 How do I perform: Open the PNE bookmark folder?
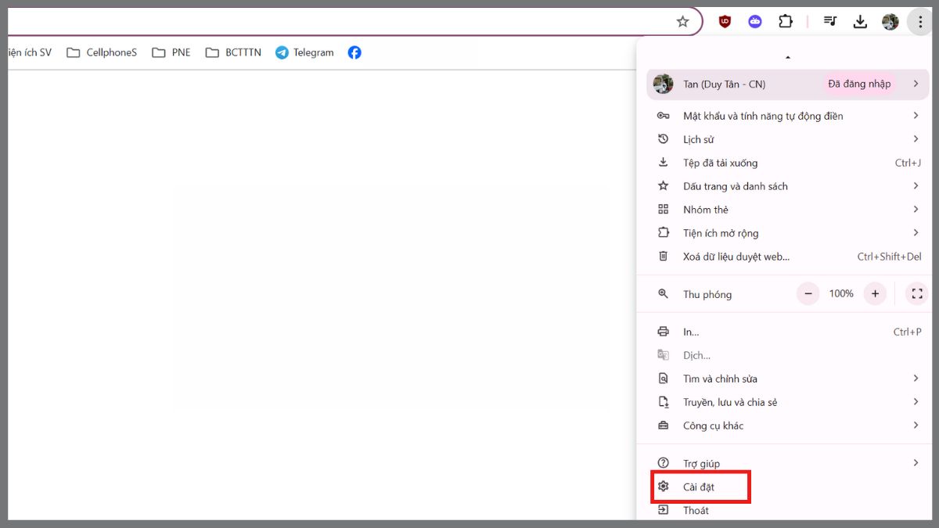pyautogui.click(x=171, y=52)
